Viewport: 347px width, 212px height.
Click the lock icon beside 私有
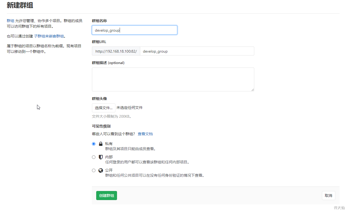101,144
